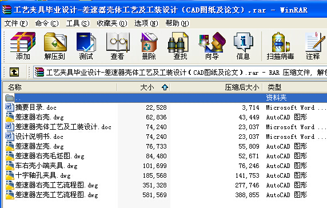Click the DWG icon of 差速器右壳毛坯图.dwg

pos(10,156)
